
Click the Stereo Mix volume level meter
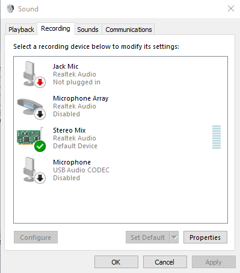coord(217,137)
